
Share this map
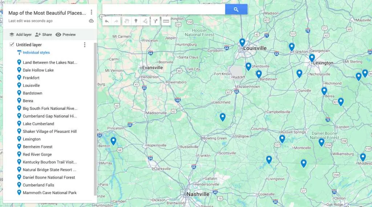(x=44, y=34)
